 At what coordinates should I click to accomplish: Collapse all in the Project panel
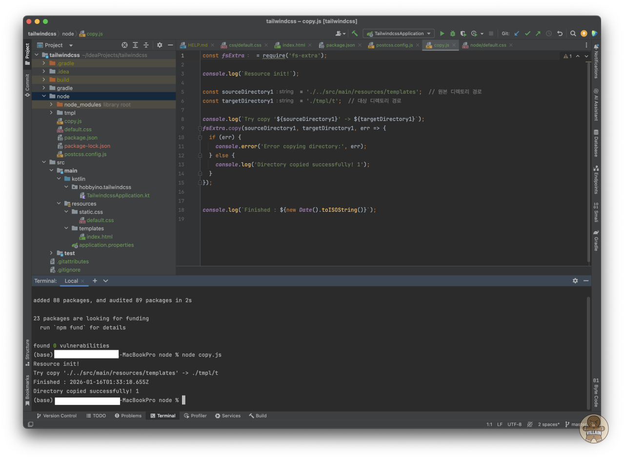point(146,45)
